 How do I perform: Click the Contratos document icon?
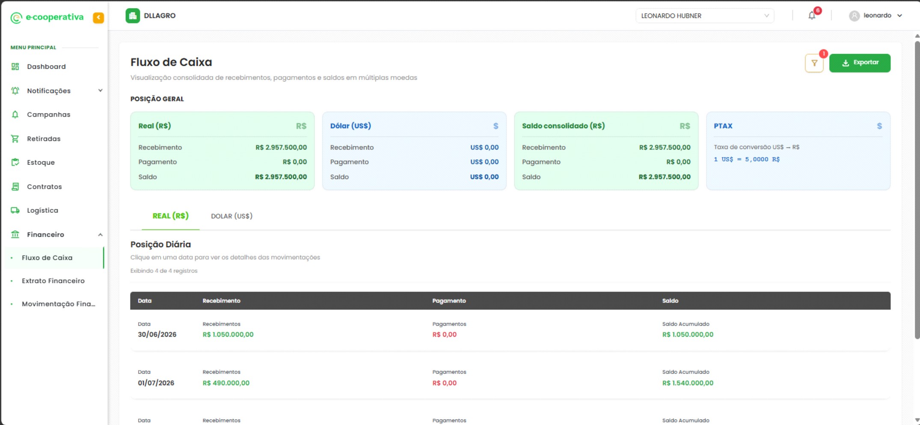click(x=15, y=187)
